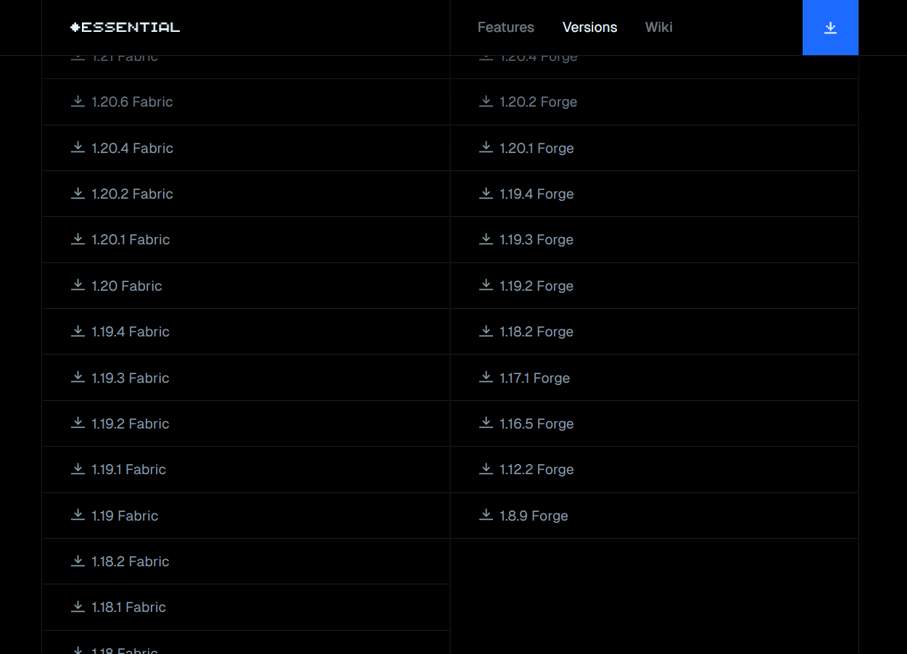
Task: Open the Features page
Action: (505, 28)
